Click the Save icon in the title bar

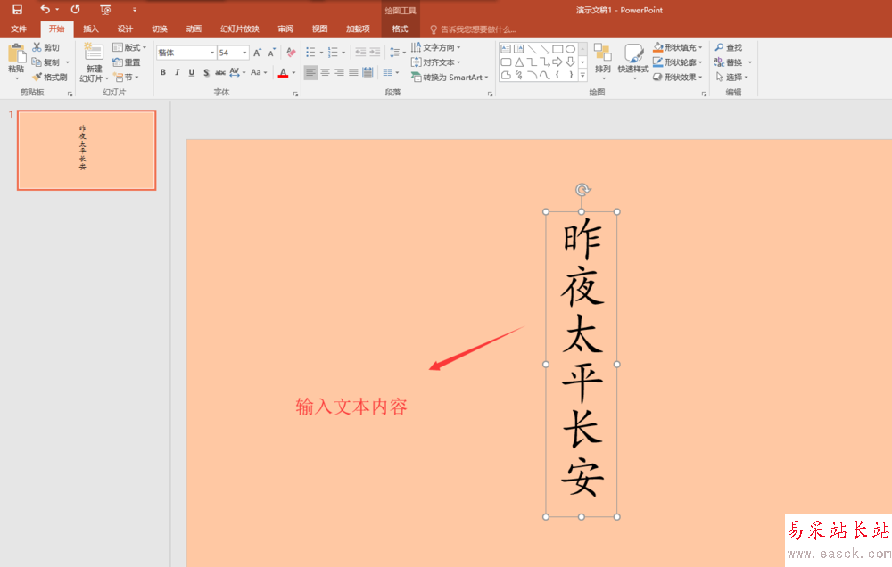coord(17,10)
